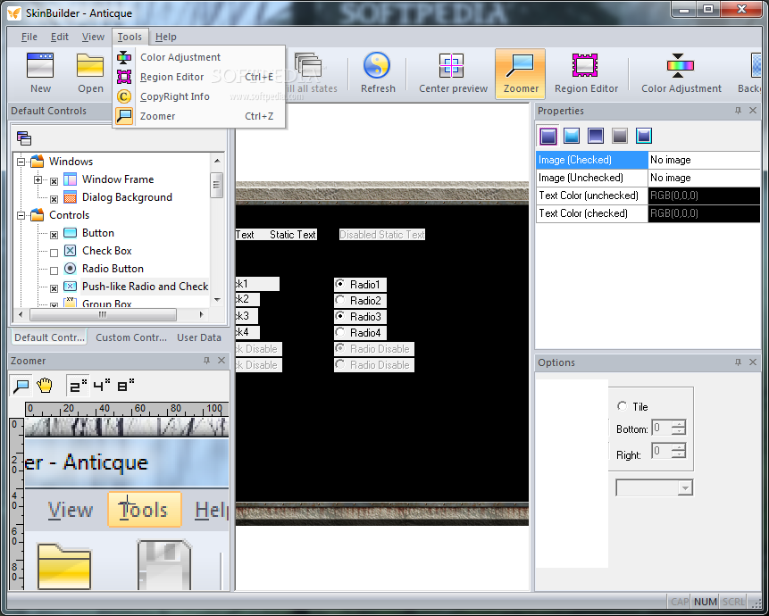Set Zoomer magnification to 4x

[x=102, y=387]
